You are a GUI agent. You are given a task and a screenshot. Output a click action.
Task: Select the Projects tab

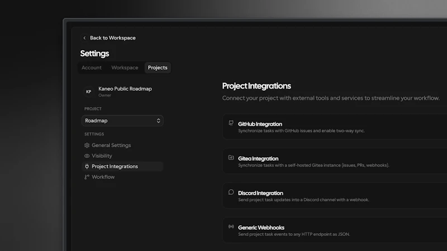tap(158, 67)
